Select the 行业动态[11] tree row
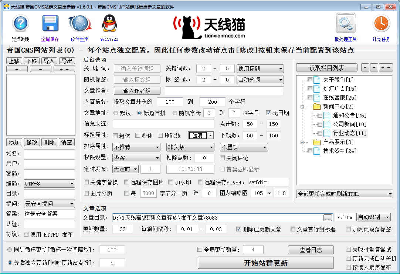Viewport: 400px width, 274px height. pos(349,133)
